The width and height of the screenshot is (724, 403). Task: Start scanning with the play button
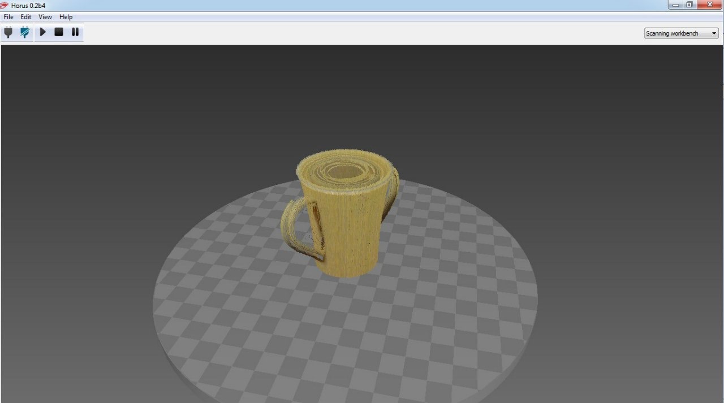coord(42,32)
